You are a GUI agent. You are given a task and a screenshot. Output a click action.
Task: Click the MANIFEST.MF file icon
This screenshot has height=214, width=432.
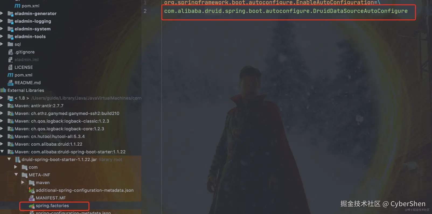(32, 198)
